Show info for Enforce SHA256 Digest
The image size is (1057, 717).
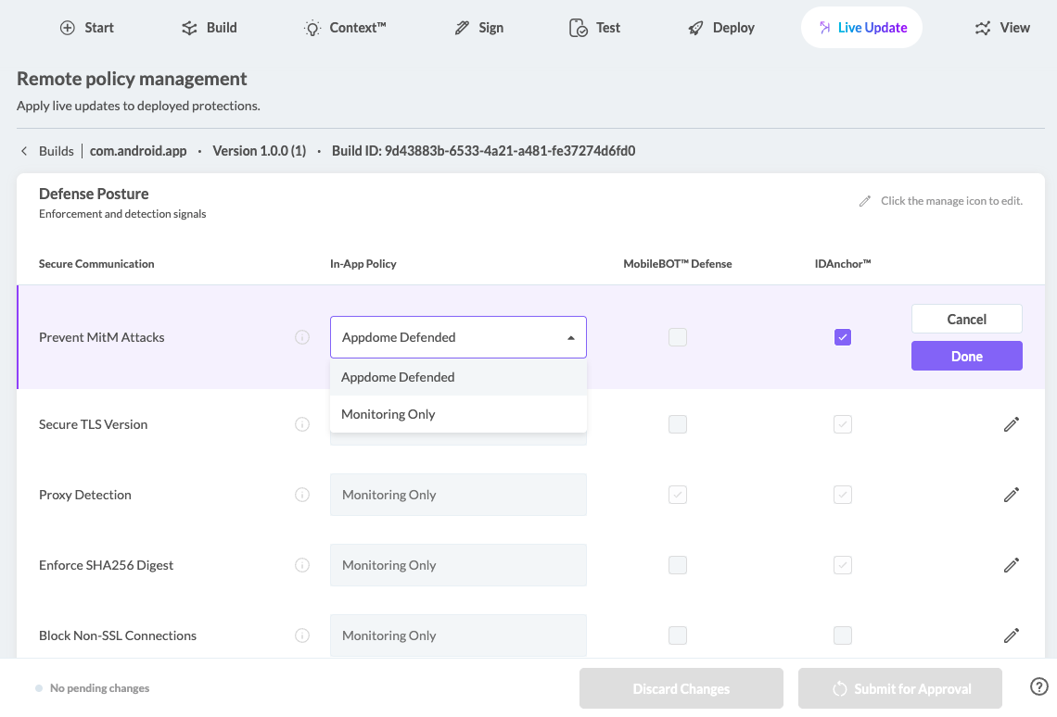(302, 565)
